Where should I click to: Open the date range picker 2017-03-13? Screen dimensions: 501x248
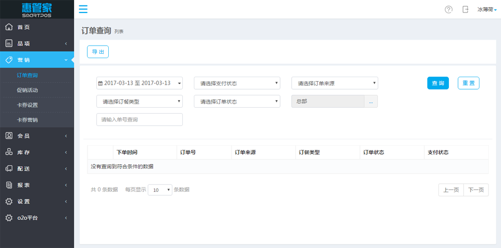click(x=140, y=83)
